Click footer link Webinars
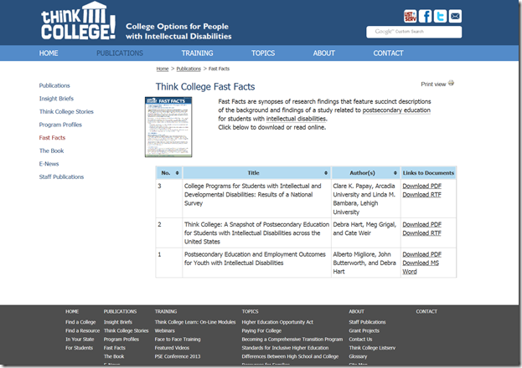Screen dimensions: 522x368 (164, 330)
